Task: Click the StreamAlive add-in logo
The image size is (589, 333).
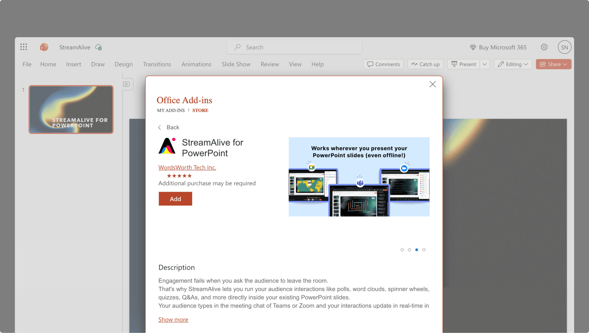Action: coord(167,147)
